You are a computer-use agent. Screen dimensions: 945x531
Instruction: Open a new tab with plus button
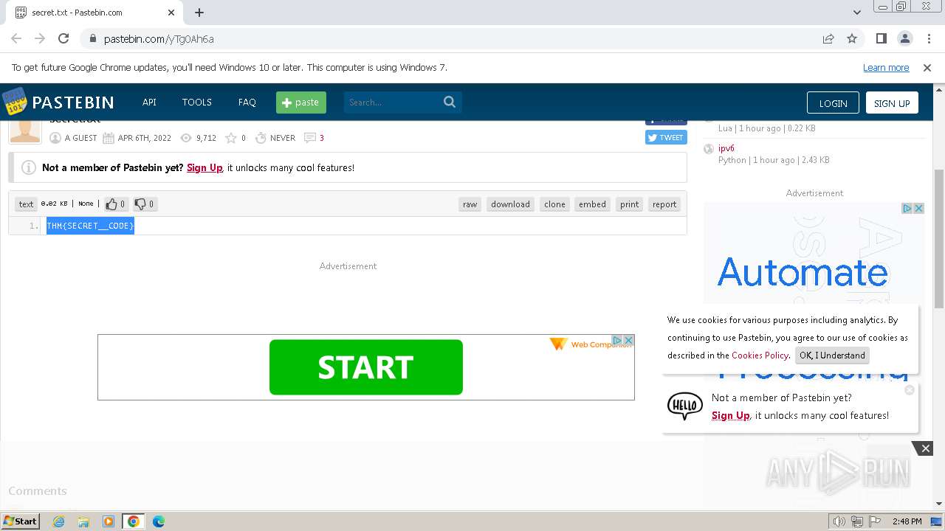pyautogui.click(x=199, y=13)
